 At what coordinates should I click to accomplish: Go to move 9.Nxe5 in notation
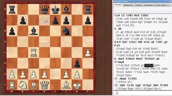pyautogui.click(x=130, y=59)
